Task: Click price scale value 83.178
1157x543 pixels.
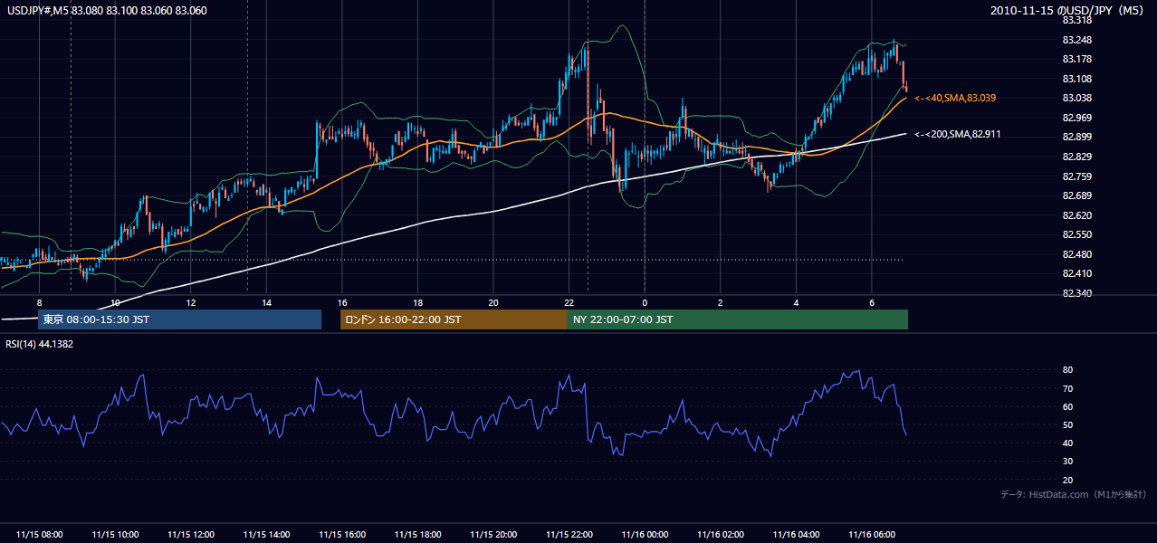Action: [1076, 59]
